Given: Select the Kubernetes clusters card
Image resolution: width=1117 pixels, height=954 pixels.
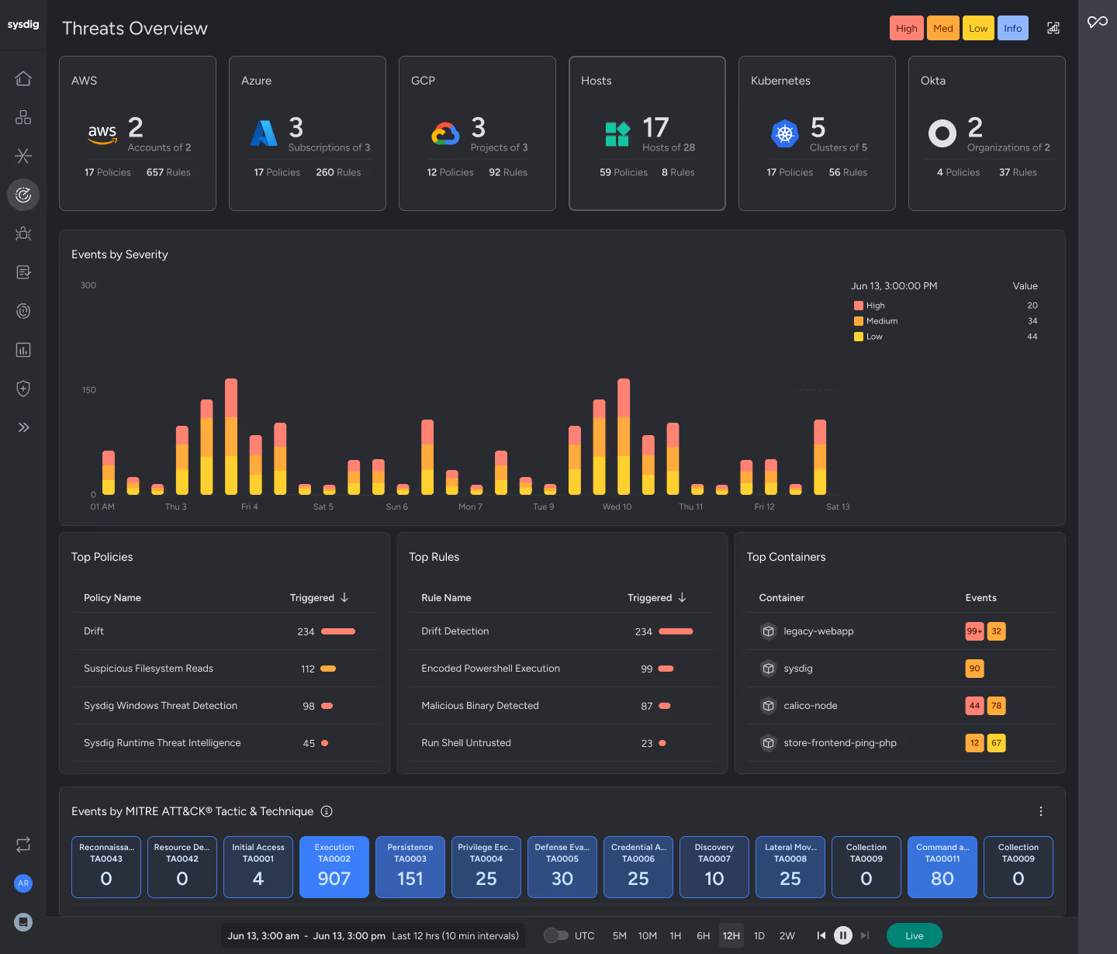Looking at the screenshot, I should click(x=817, y=133).
